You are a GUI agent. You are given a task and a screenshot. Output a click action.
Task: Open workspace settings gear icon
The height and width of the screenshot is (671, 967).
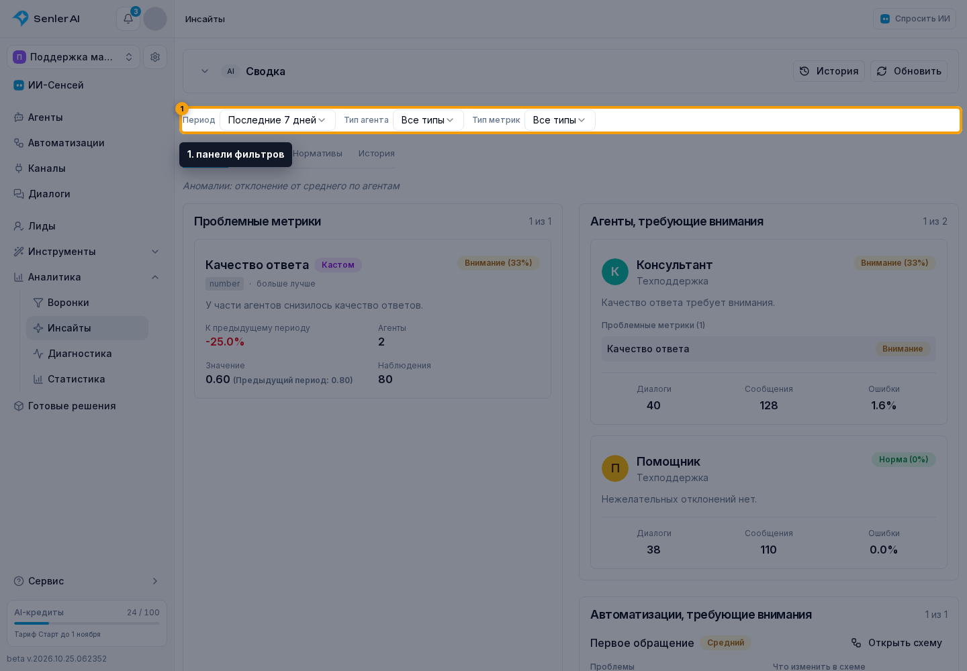(155, 57)
